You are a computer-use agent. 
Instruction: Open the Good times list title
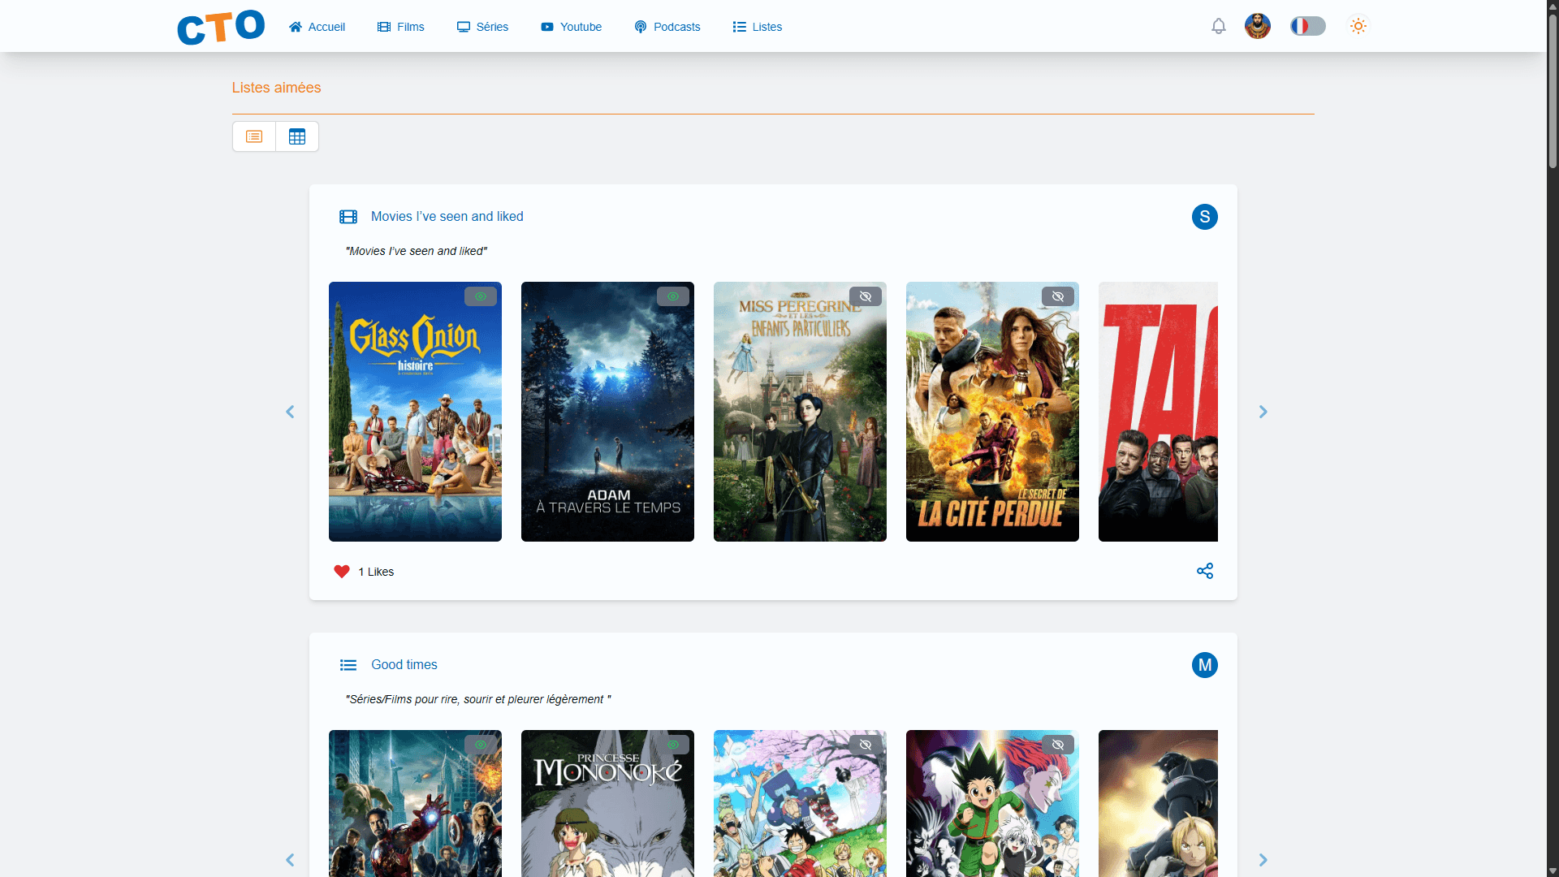click(x=404, y=664)
